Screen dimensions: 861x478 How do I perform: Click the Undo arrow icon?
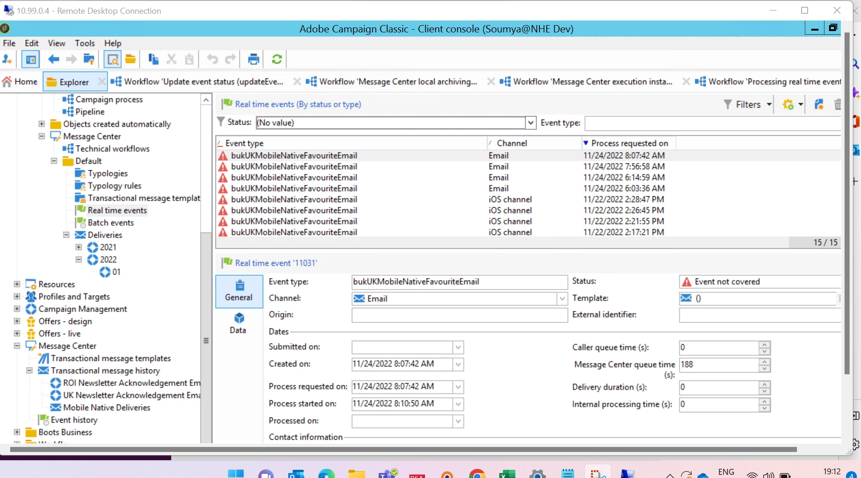click(x=212, y=59)
